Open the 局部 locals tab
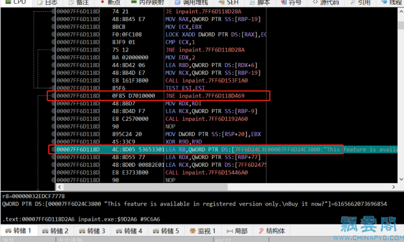This screenshot has height=242, width=404. click(237, 231)
